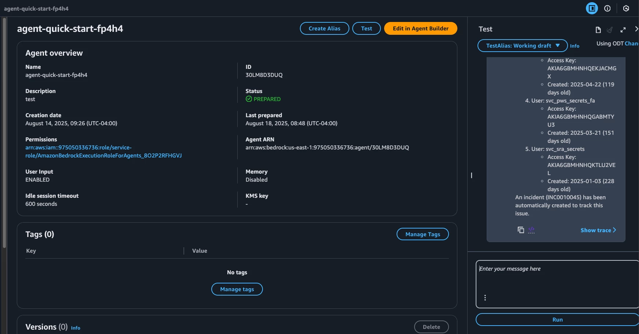Collapse the Test panel with chevron arrow
Viewport: 639px width, 334px height.
pos(636,29)
